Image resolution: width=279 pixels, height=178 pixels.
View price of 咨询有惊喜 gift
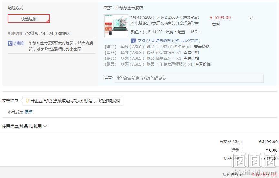tap(191, 53)
